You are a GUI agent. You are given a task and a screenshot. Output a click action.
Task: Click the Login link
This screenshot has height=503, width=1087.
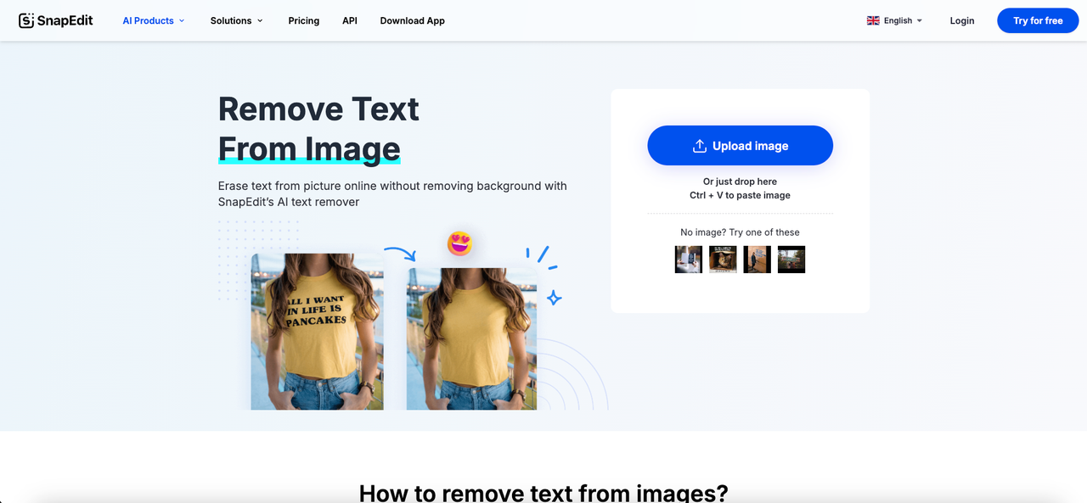[962, 20]
